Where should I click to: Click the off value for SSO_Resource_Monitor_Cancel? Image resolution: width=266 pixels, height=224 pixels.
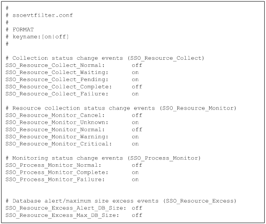pos(137,115)
